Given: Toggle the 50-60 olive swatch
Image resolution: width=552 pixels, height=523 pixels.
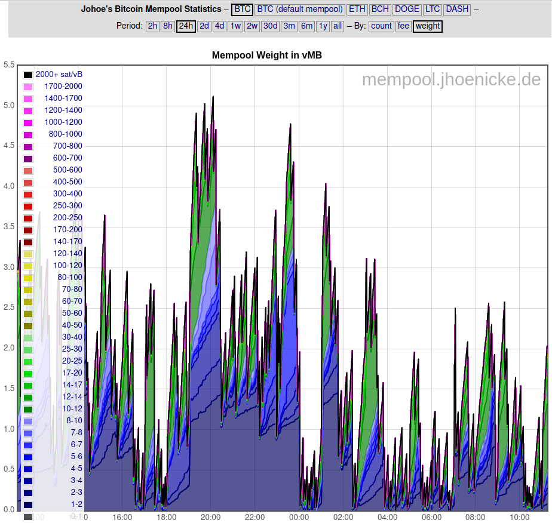Looking at the screenshot, I should (28, 314).
